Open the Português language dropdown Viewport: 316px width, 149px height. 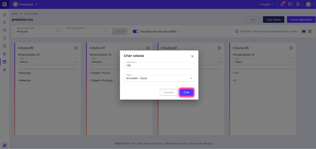pos(267,4)
